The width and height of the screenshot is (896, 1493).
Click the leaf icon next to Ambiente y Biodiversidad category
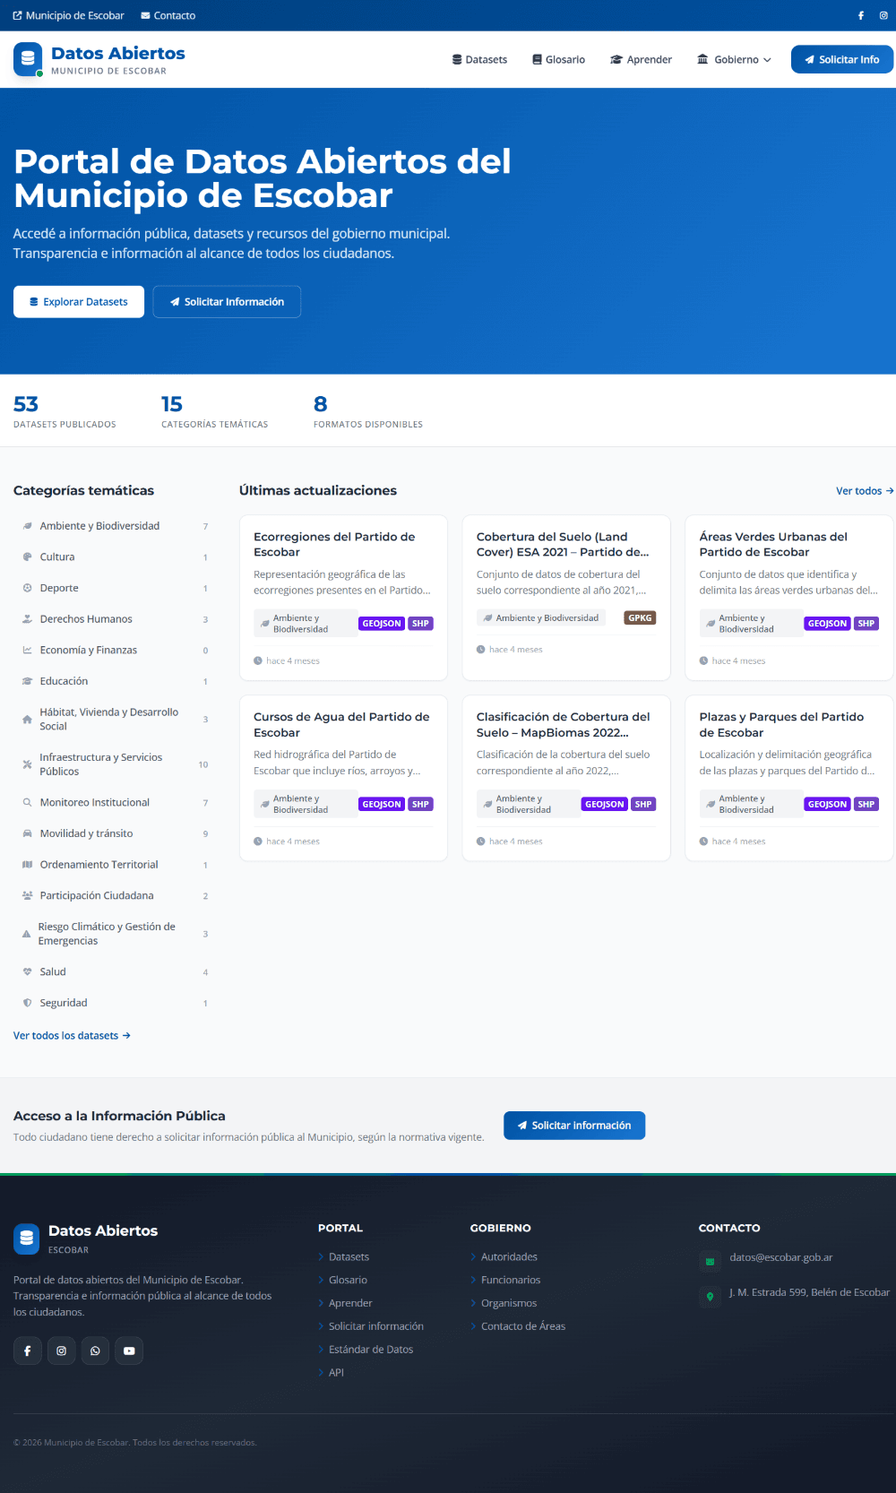pyautogui.click(x=28, y=526)
